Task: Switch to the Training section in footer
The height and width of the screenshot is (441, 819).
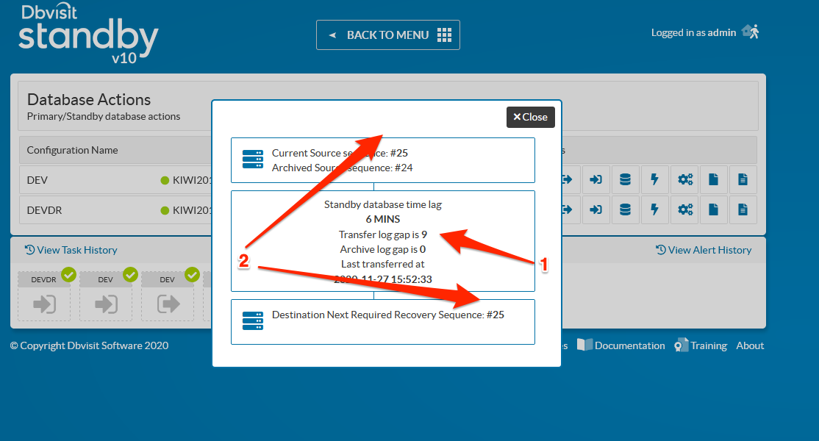Action: (x=707, y=345)
